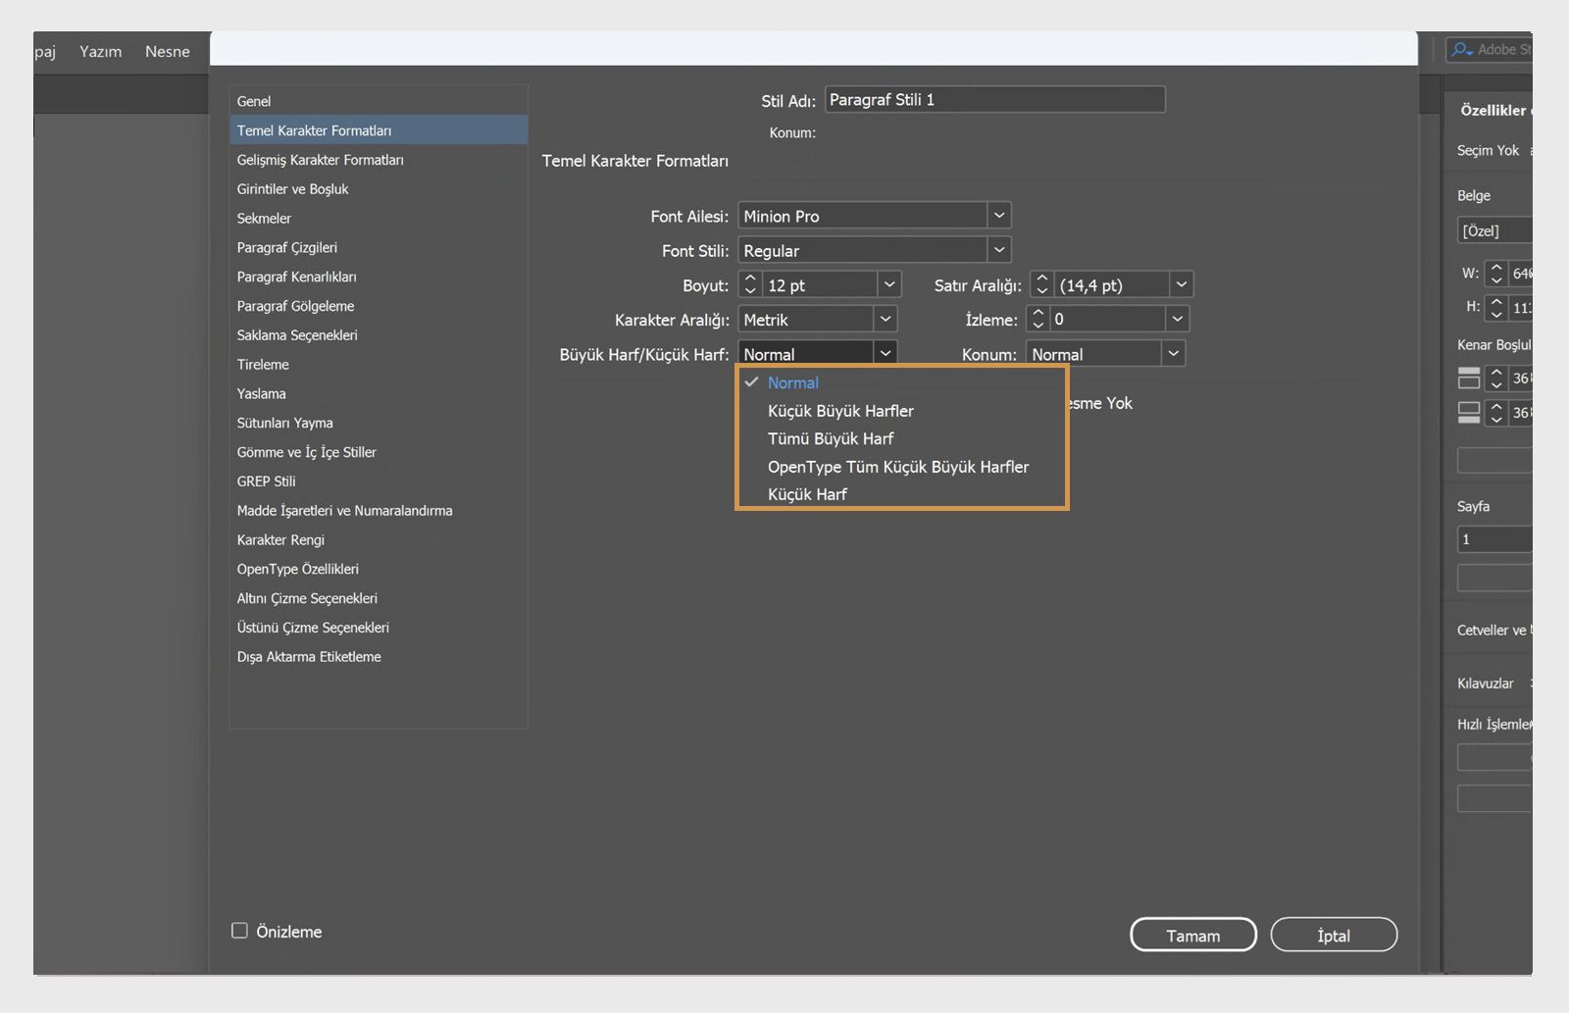
Task: Click the Stil Adı name field
Action: (995, 99)
